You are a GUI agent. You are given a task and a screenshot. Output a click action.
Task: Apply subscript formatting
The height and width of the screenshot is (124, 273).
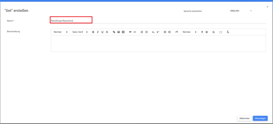(x=153, y=32)
